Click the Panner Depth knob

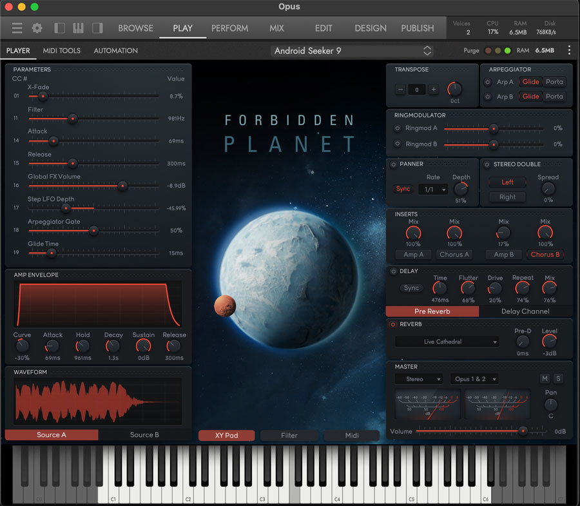[x=461, y=190]
